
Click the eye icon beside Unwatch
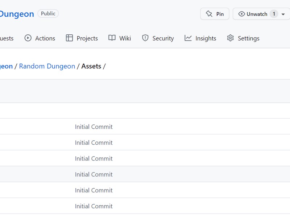tap(241, 14)
